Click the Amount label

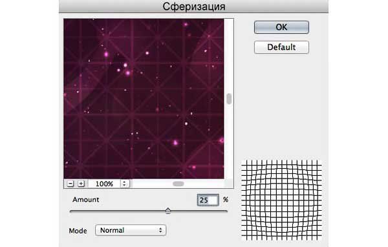coord(85,200)
